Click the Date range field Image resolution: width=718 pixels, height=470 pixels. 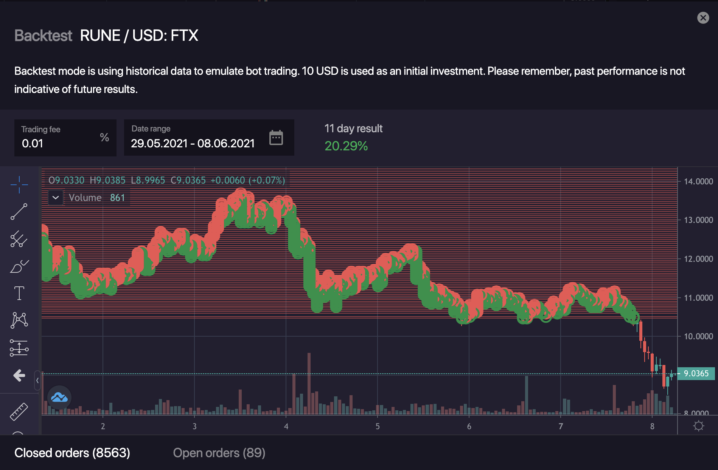tap(193, 143)
